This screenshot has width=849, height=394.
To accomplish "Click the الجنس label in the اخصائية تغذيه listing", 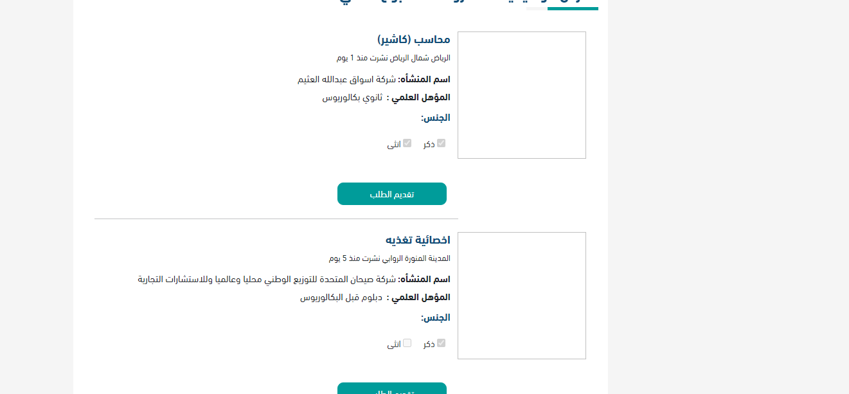I will [x=436, y=318].
